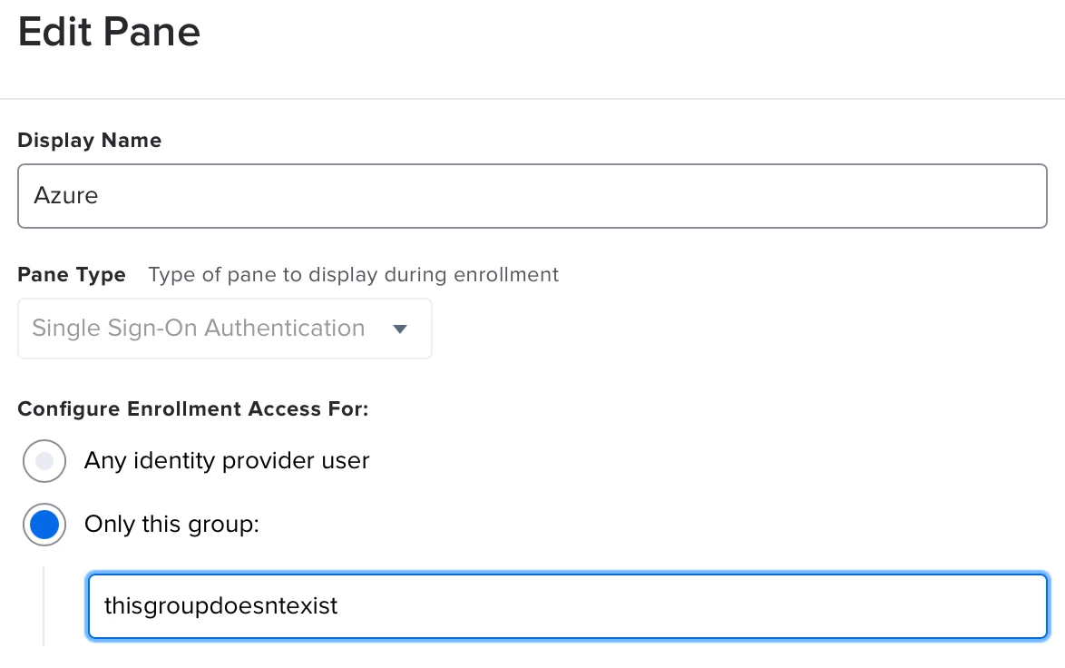Open the Pane Type dropdown
Screen dimensions: 1065x668
coord(224,329)
